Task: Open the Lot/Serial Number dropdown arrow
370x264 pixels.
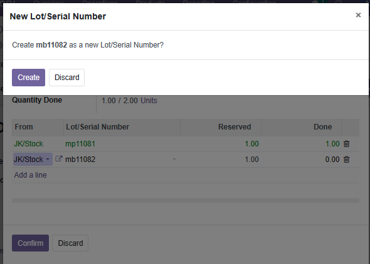Action: pyautogui.click(x=174, y=160)
